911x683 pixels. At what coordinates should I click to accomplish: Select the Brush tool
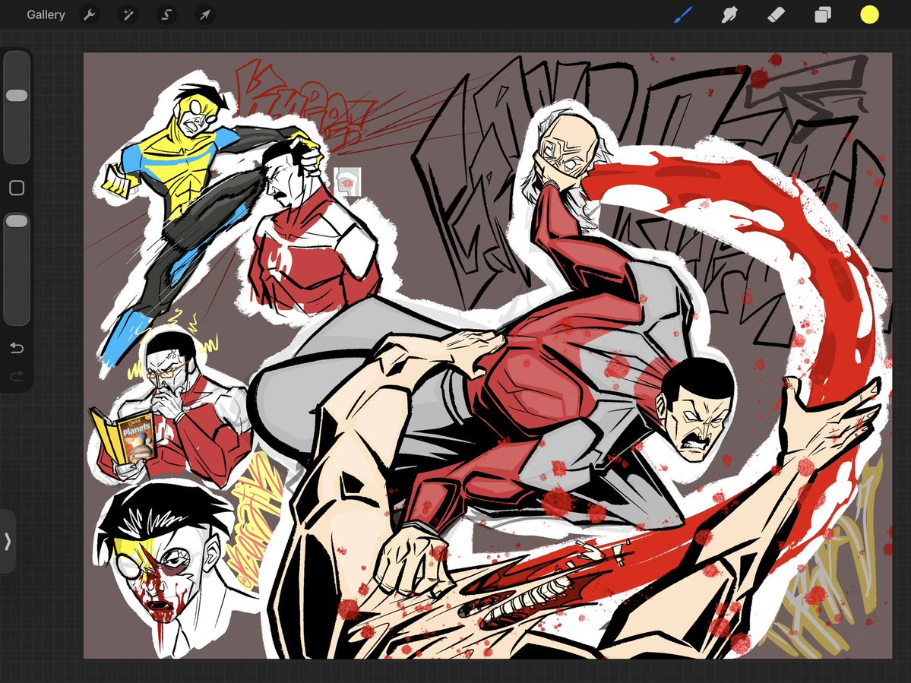(x=683, y=14)
